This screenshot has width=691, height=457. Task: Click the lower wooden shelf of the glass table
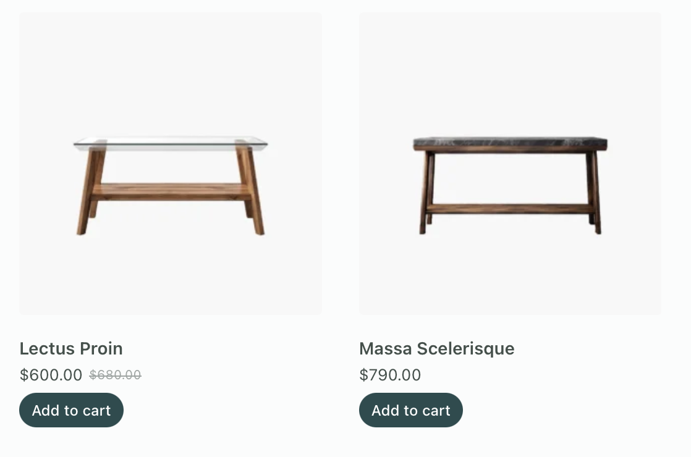click(171, 192)
